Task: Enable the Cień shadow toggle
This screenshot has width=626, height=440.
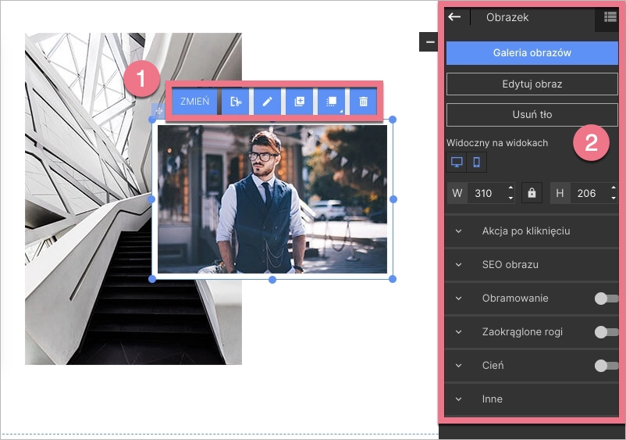Action: pos(606,366)
